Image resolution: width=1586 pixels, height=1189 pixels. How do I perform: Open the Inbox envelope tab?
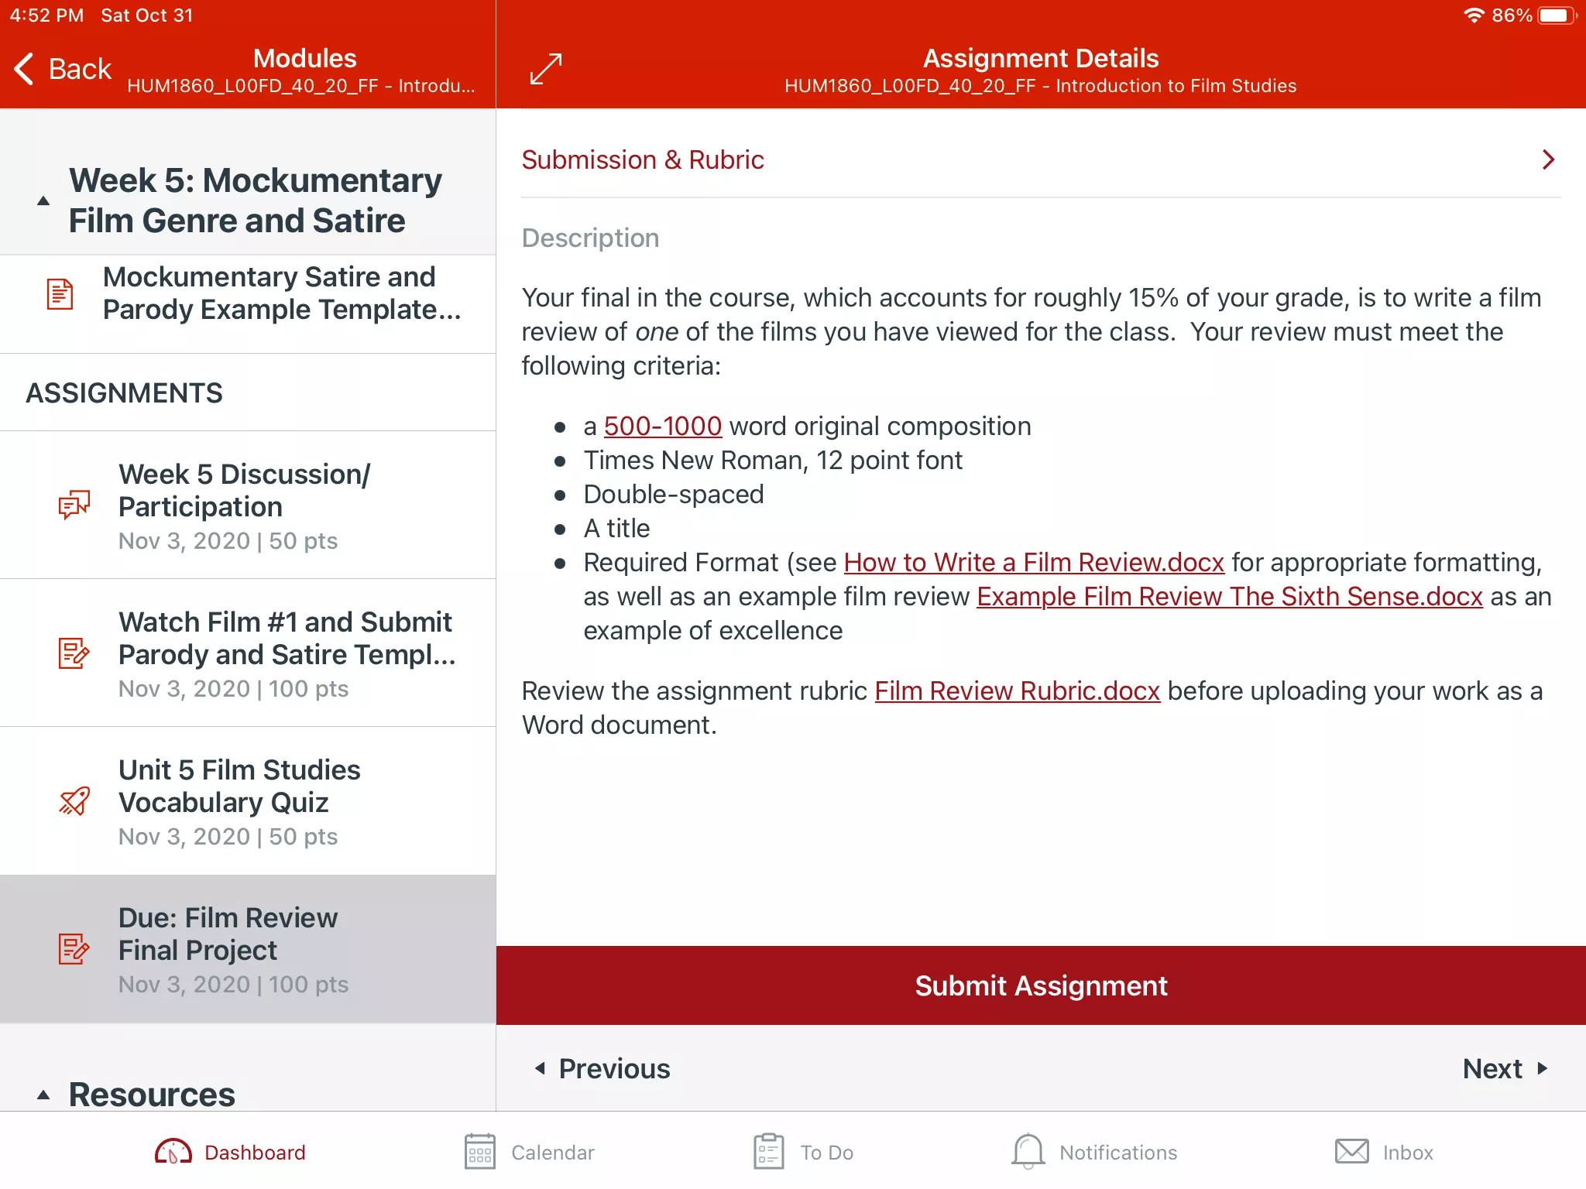1384,1152
